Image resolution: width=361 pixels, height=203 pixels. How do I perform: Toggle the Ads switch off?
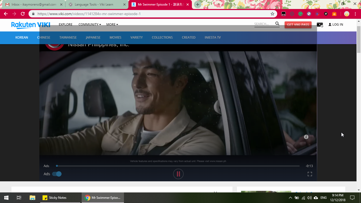click(x=57, y=174)
